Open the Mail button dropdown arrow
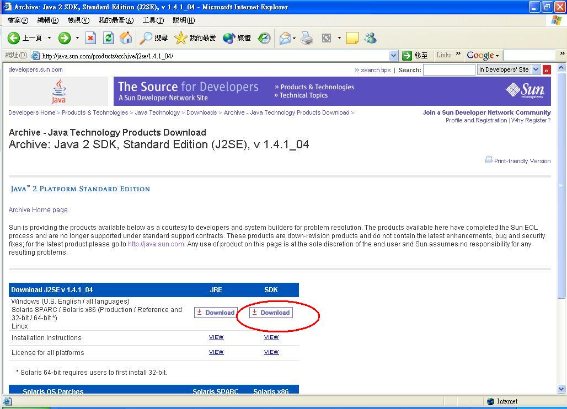The width and height of the screenshot is (567, 409). pyautogui.click(x=294, y=38)
